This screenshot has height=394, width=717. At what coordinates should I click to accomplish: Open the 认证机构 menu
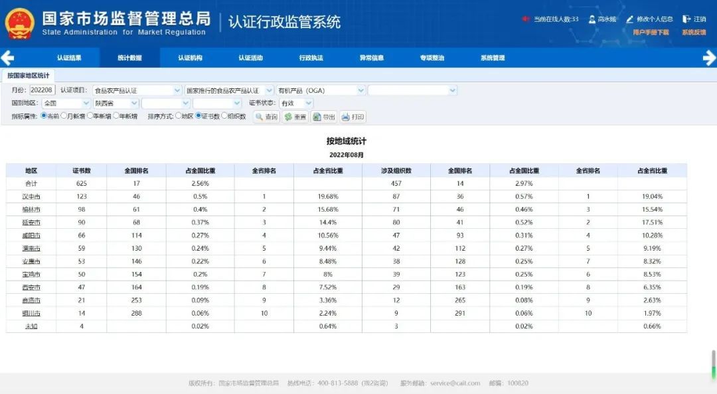pyautogui.click(x=190, y=58)
